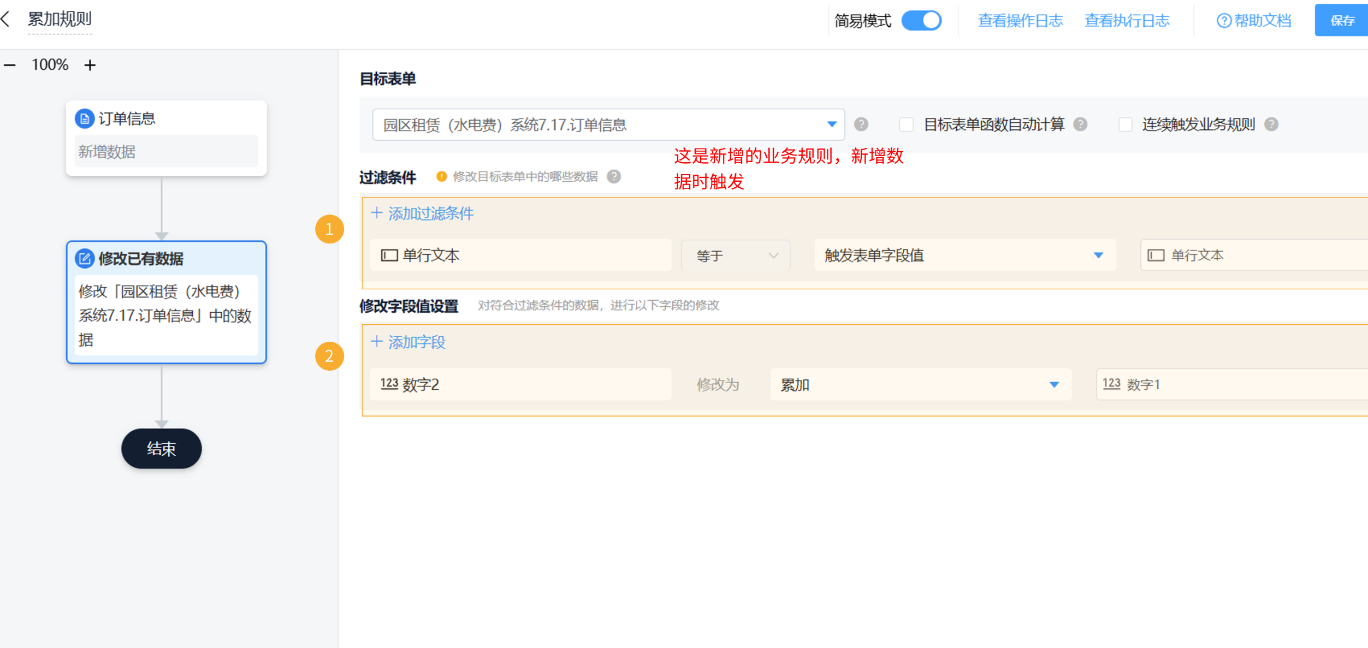Click the 修改为 label

coord(717,384)
